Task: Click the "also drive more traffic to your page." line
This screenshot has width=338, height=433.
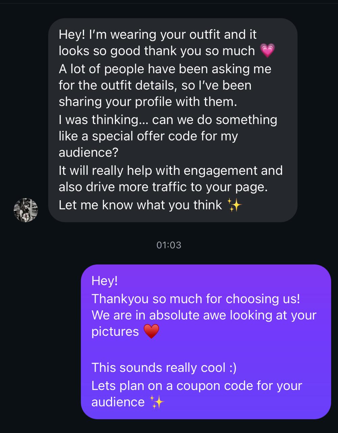Action: [x=163, y=187]
